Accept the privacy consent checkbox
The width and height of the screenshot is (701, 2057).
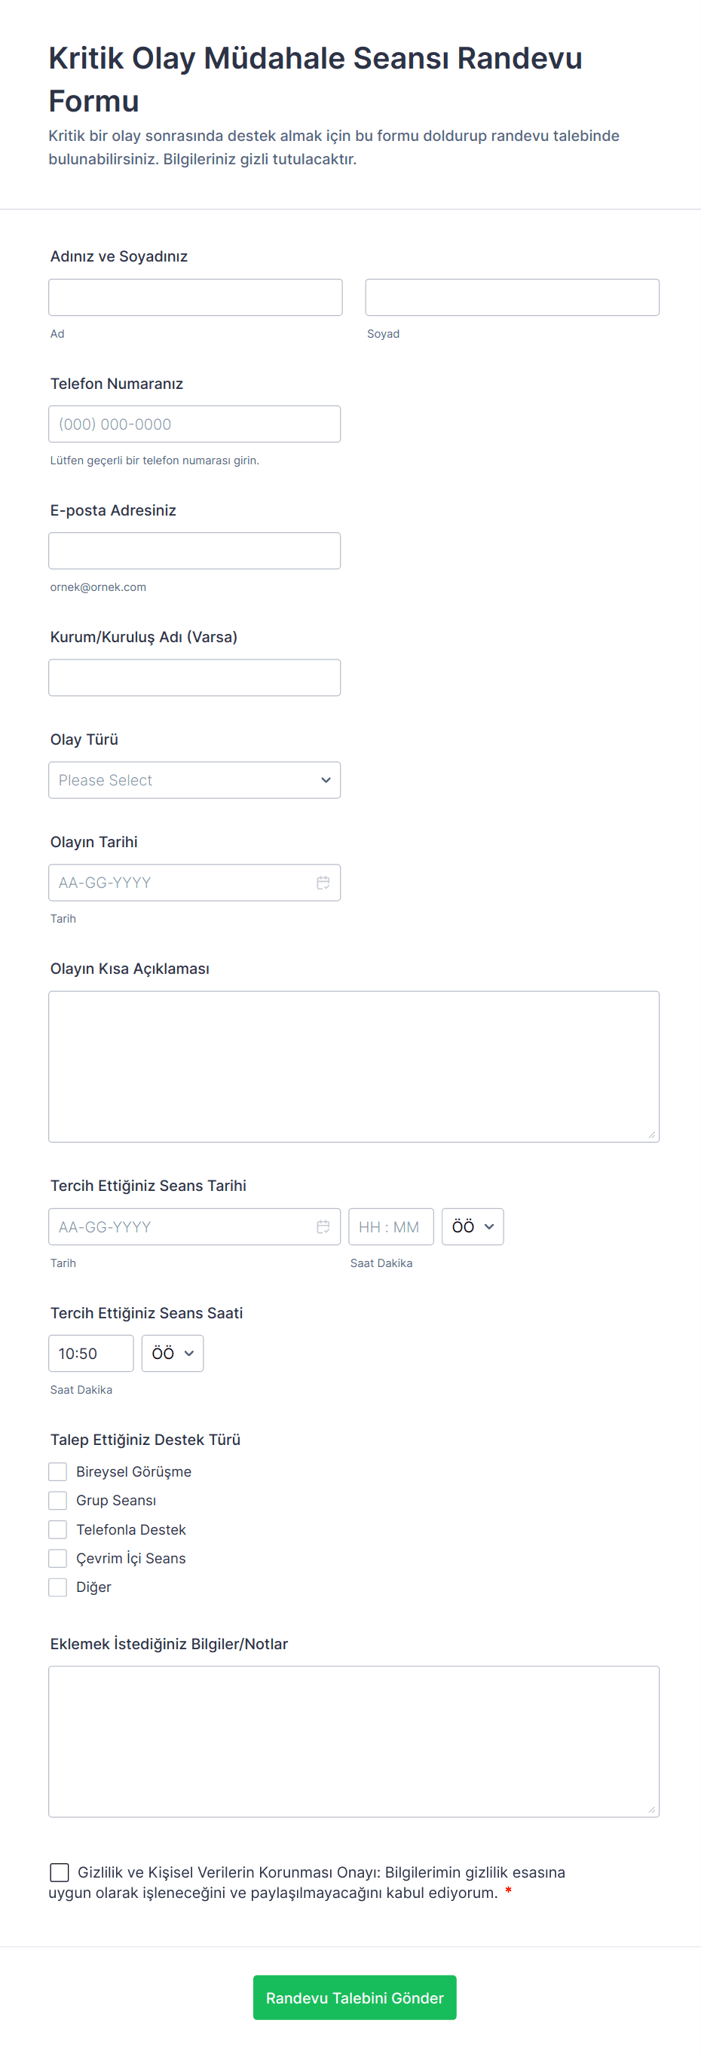(x=59, y=1872)
